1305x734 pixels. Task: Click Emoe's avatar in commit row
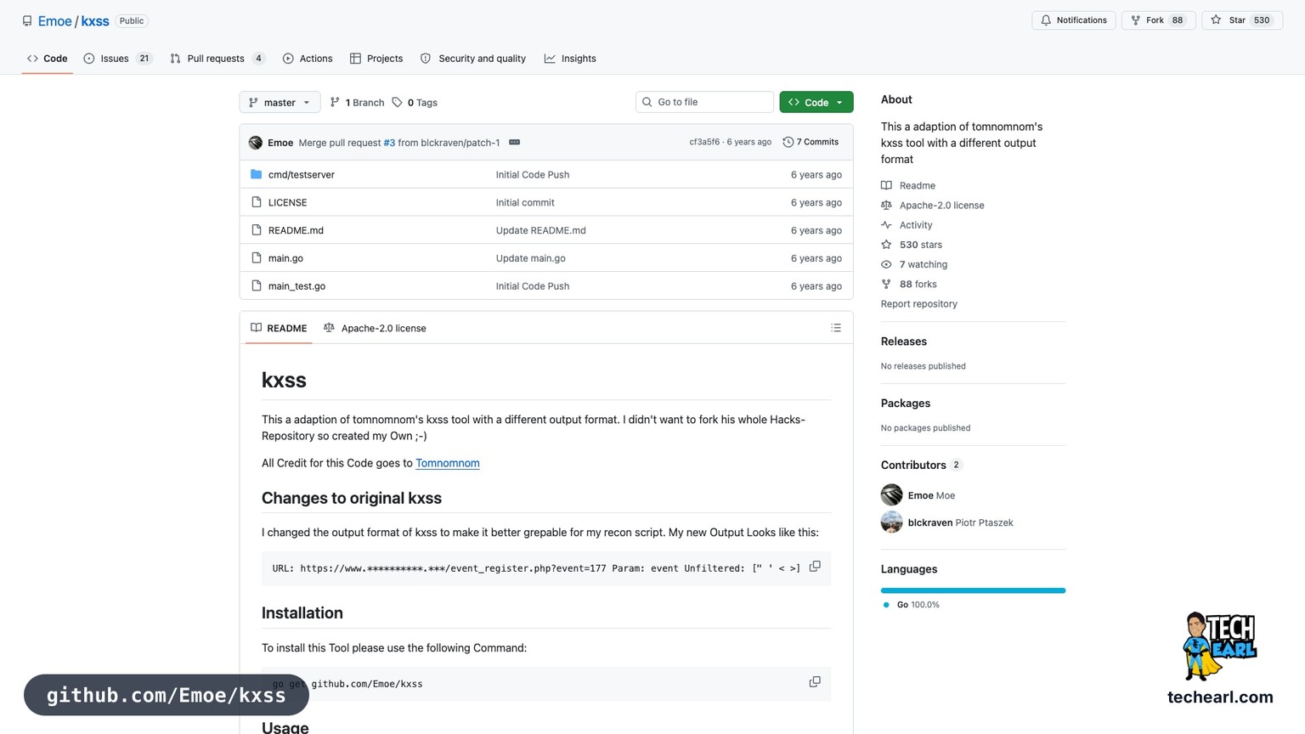[256, 143]
